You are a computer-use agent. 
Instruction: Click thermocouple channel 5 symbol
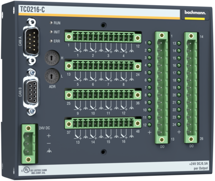78,77
